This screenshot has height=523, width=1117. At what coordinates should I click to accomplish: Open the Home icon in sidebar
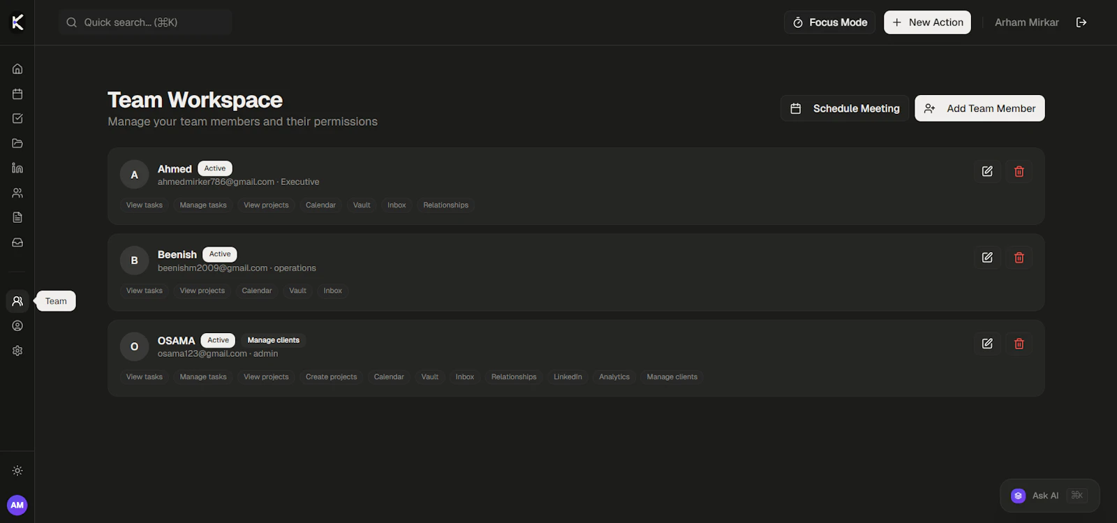[17, 68]
